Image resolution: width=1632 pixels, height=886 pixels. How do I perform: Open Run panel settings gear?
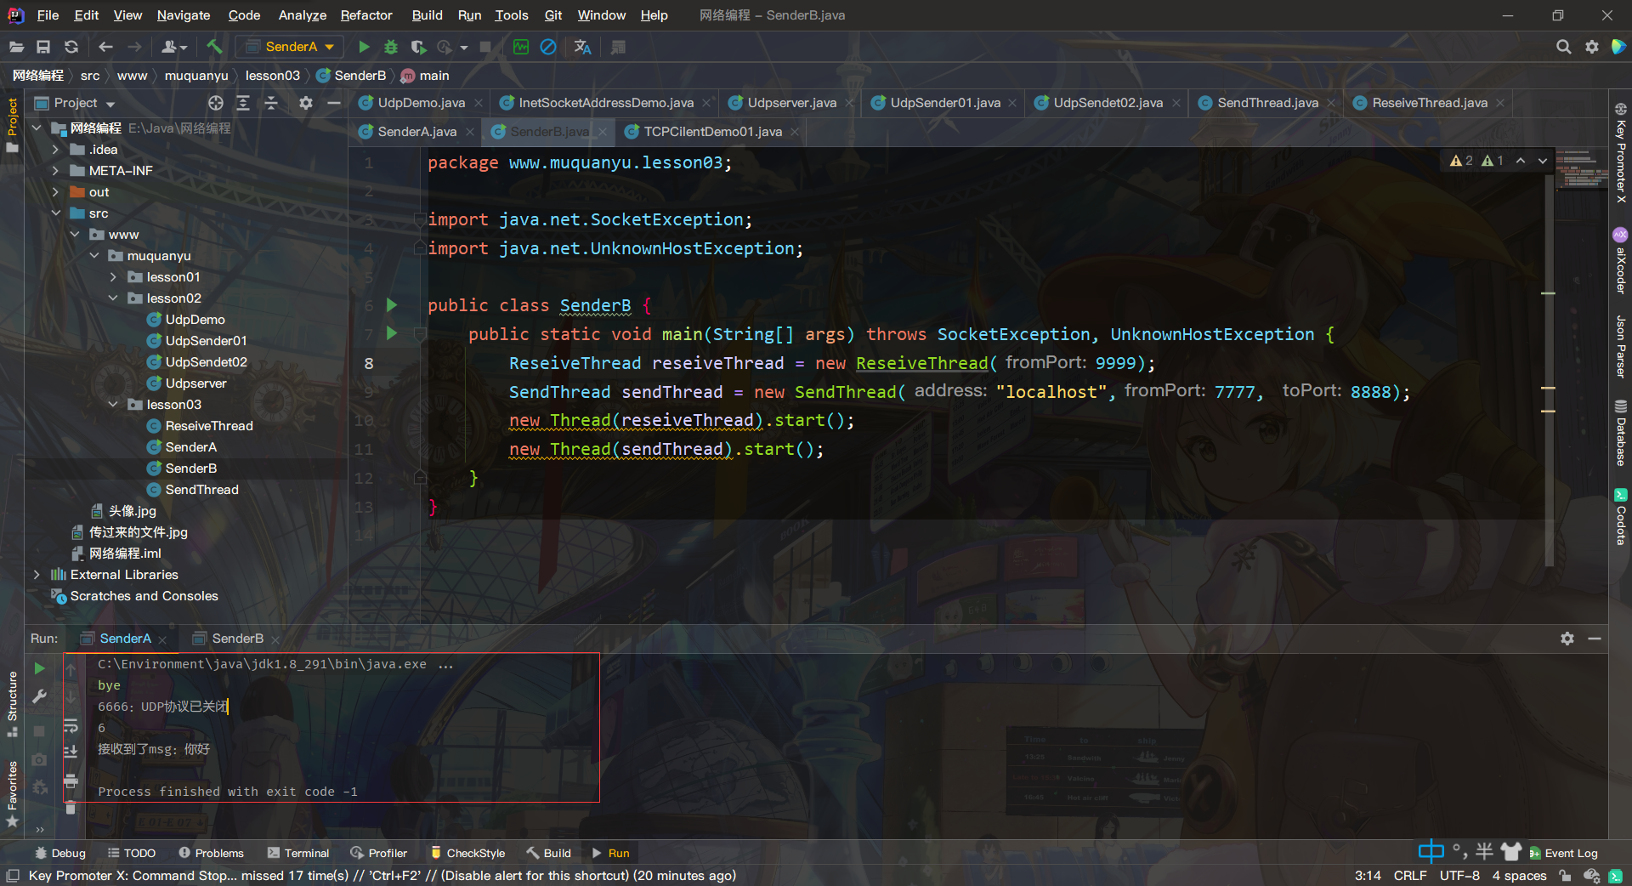pos(1567,639)
